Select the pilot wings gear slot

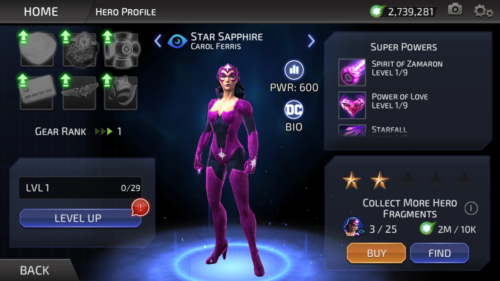point(79,93)
